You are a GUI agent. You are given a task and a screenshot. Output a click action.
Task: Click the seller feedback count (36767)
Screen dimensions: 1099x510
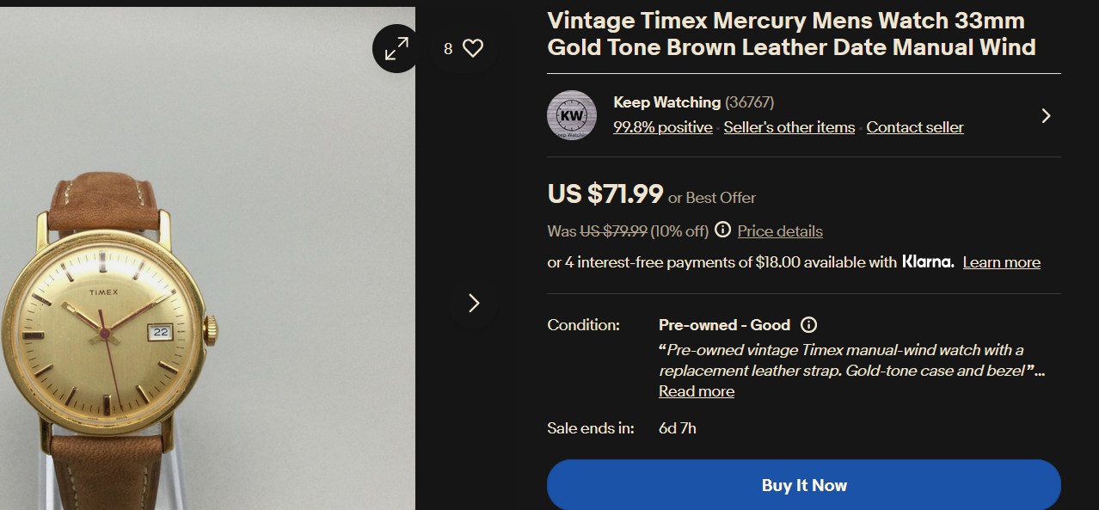click(749, 102)
